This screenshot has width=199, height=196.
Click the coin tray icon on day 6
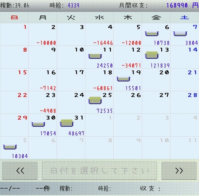pyautogui.click(x=152, y=34)
